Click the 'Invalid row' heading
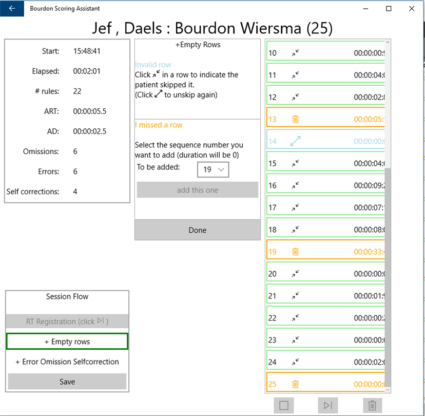 pos(153,65)
